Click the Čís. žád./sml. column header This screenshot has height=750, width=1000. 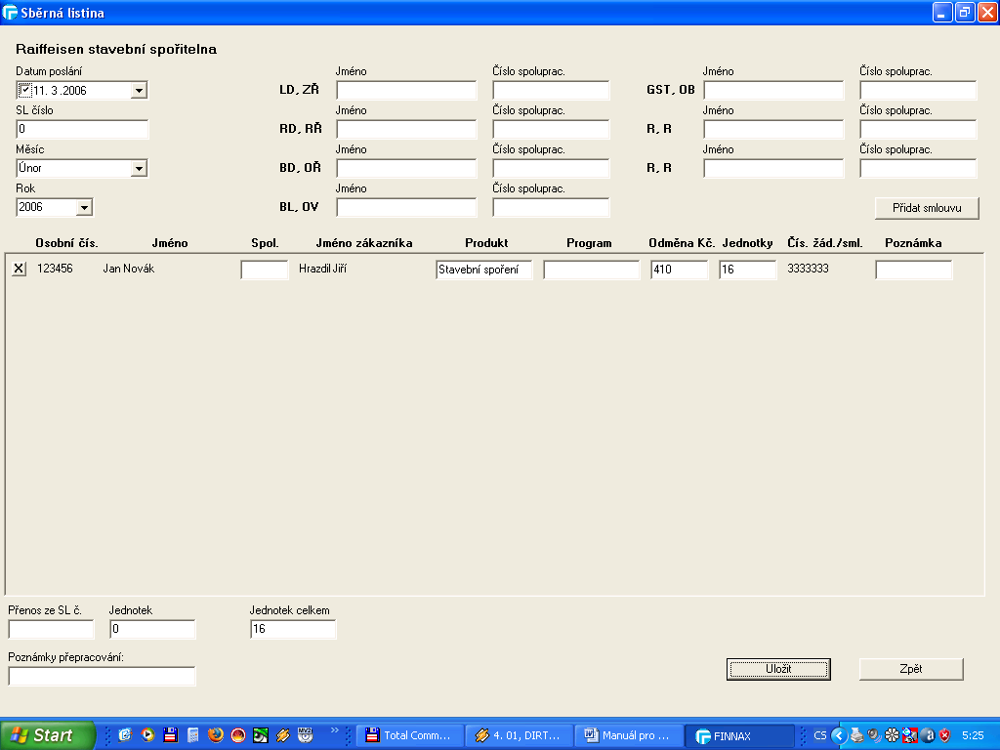[824, 243]
